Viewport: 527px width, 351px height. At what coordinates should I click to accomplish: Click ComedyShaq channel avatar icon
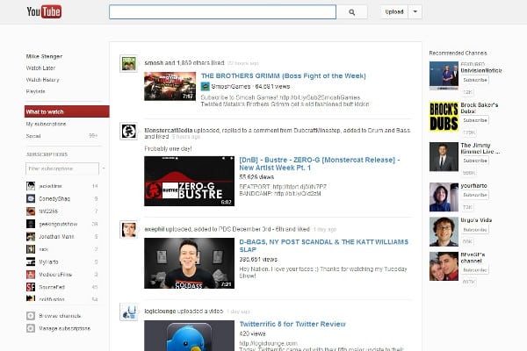coord(31,198)
